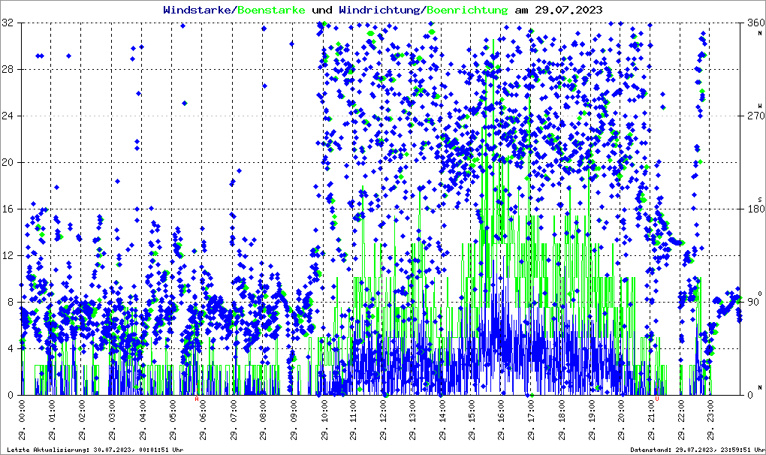
Task: Click the green "Boenstarke" title text
Action: coord(271,10)
